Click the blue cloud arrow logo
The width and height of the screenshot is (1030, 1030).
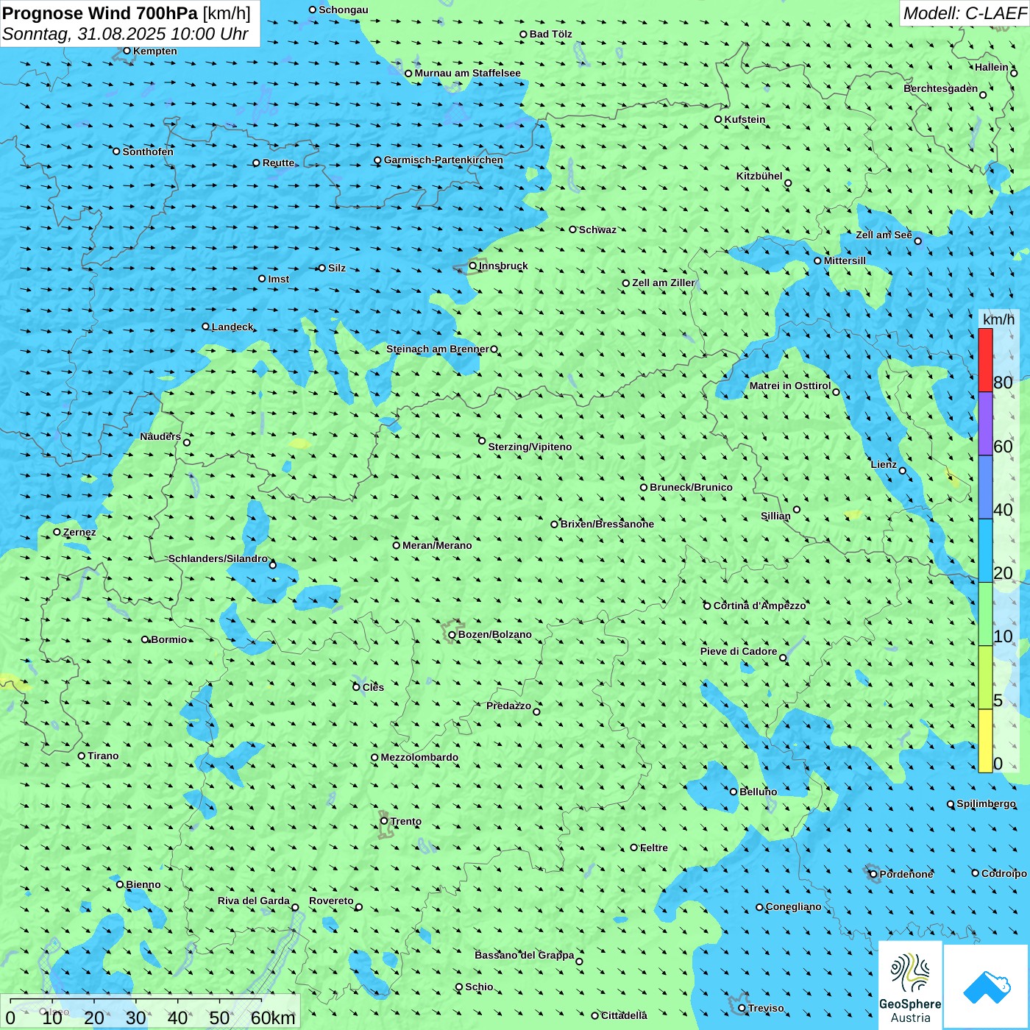(x=986, y=987)
